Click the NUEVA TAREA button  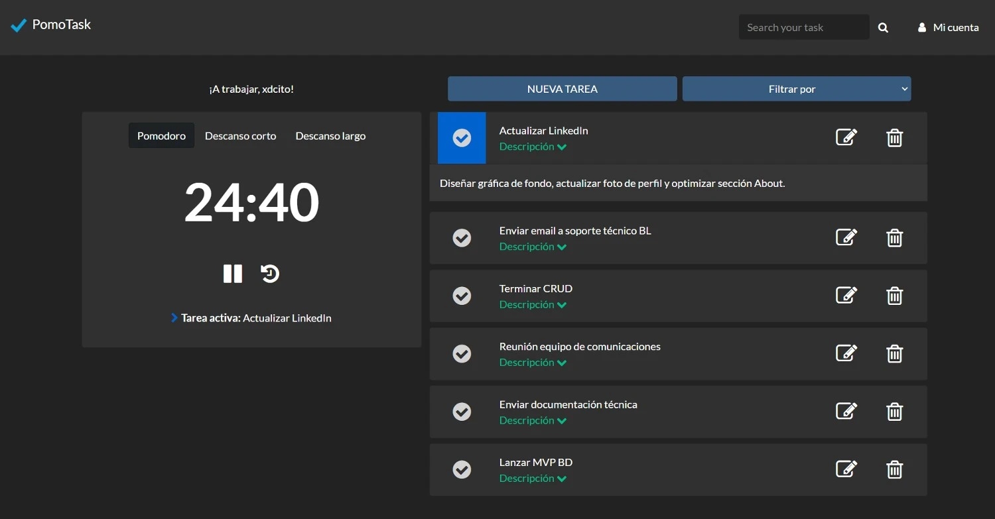click(562, 89)
